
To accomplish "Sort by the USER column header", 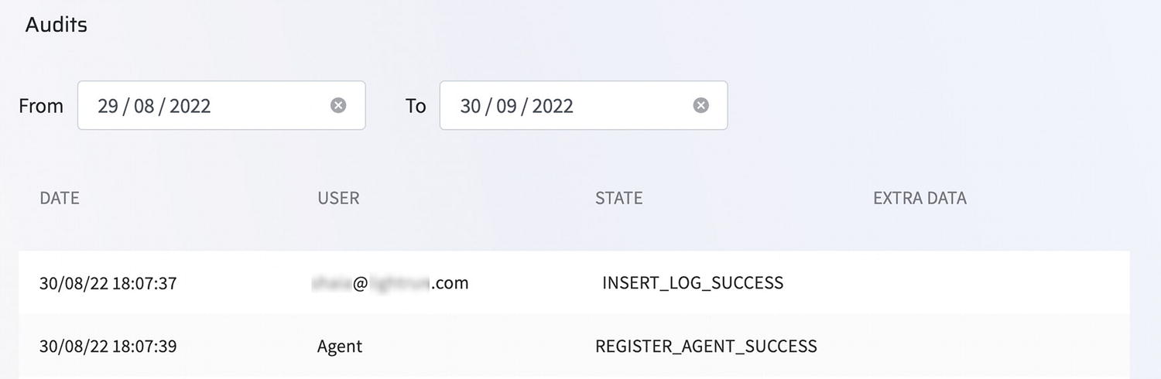I will [x=338, y=198].
